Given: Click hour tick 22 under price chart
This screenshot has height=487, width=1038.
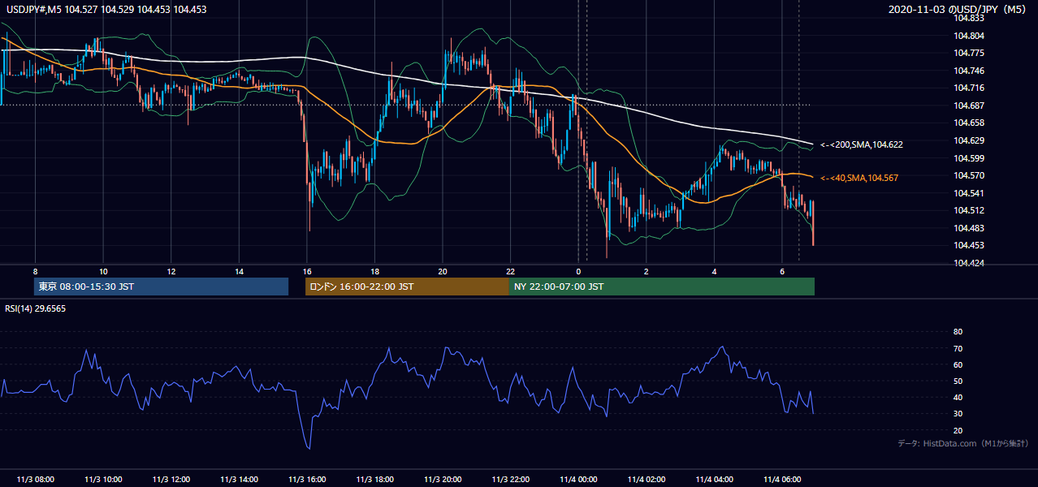Looking at the screenshot, I should tap(510, 271).
